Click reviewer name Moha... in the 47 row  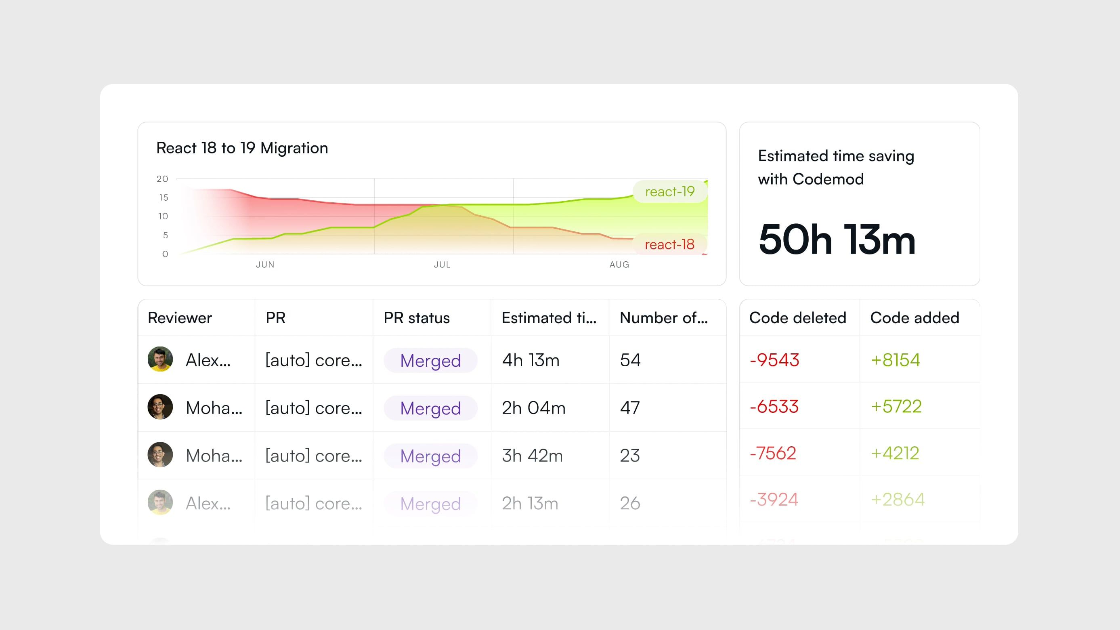(x=214, y=408)
